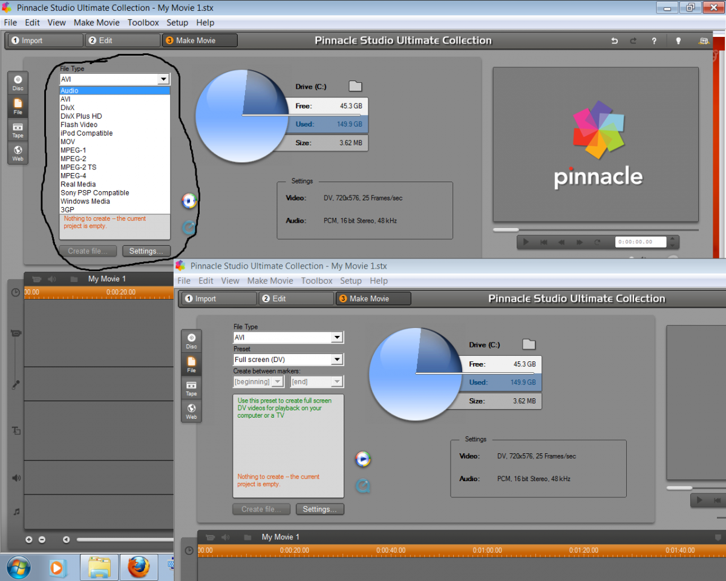Click camcorder icon left of My Movie 1, background window
Screen dimensions: 726x581
point(37,279)
